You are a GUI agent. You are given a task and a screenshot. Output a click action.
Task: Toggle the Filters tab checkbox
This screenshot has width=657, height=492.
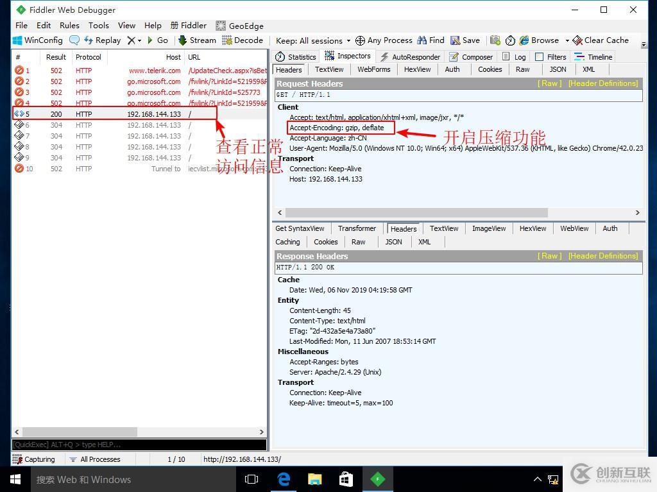[539, 56]
